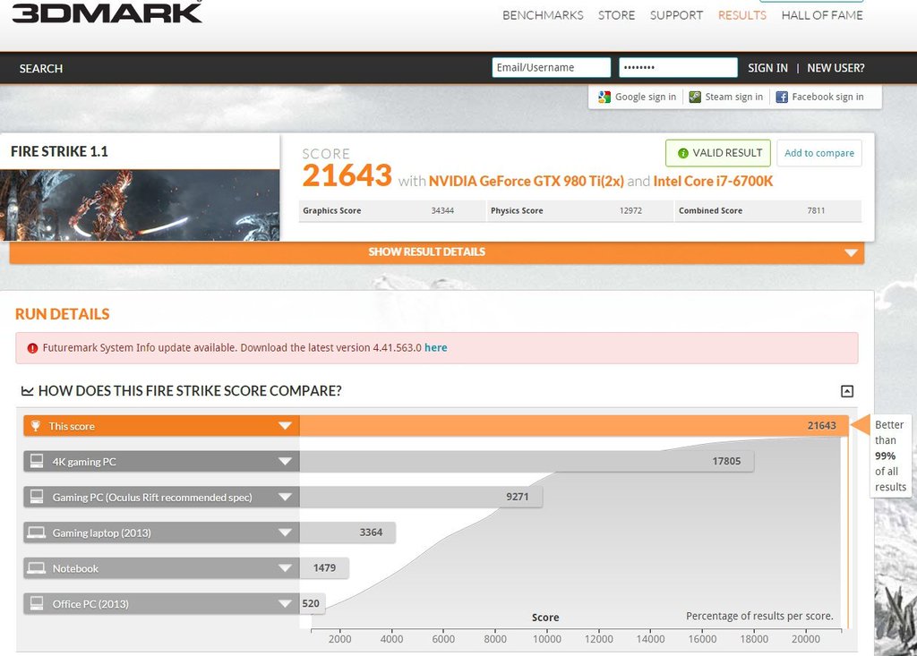Screen dimensions: 917x656
Task: Expand the This score dropdown arrow
Action: click(285, 426)
